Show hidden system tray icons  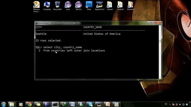[x=170, y=104]
